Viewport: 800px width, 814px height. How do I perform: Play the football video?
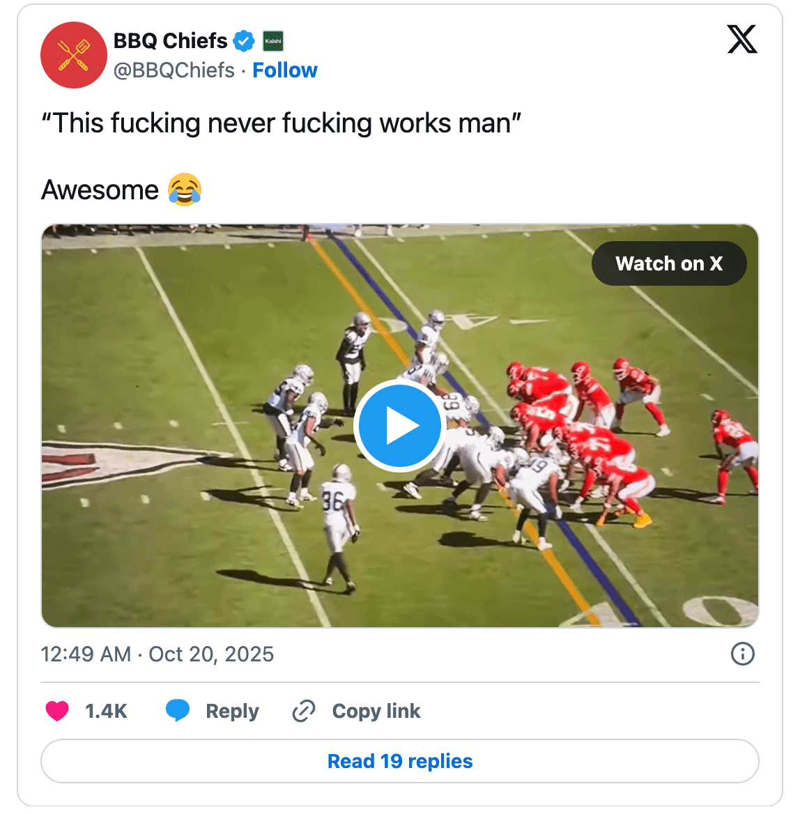(x=399, y=426)
